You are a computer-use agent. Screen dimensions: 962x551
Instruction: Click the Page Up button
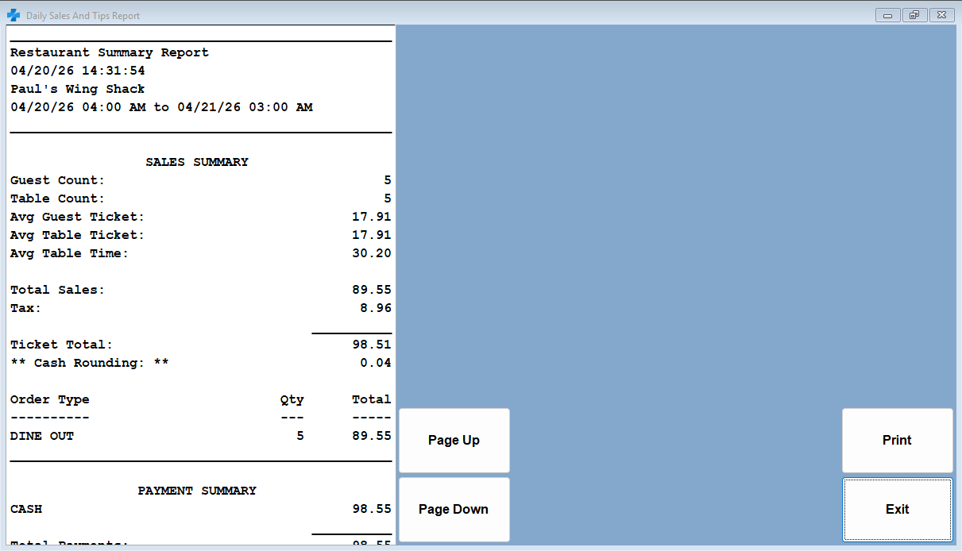454,441
